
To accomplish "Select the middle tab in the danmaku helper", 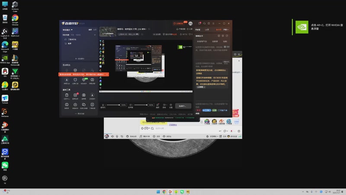I will point(215,41).
